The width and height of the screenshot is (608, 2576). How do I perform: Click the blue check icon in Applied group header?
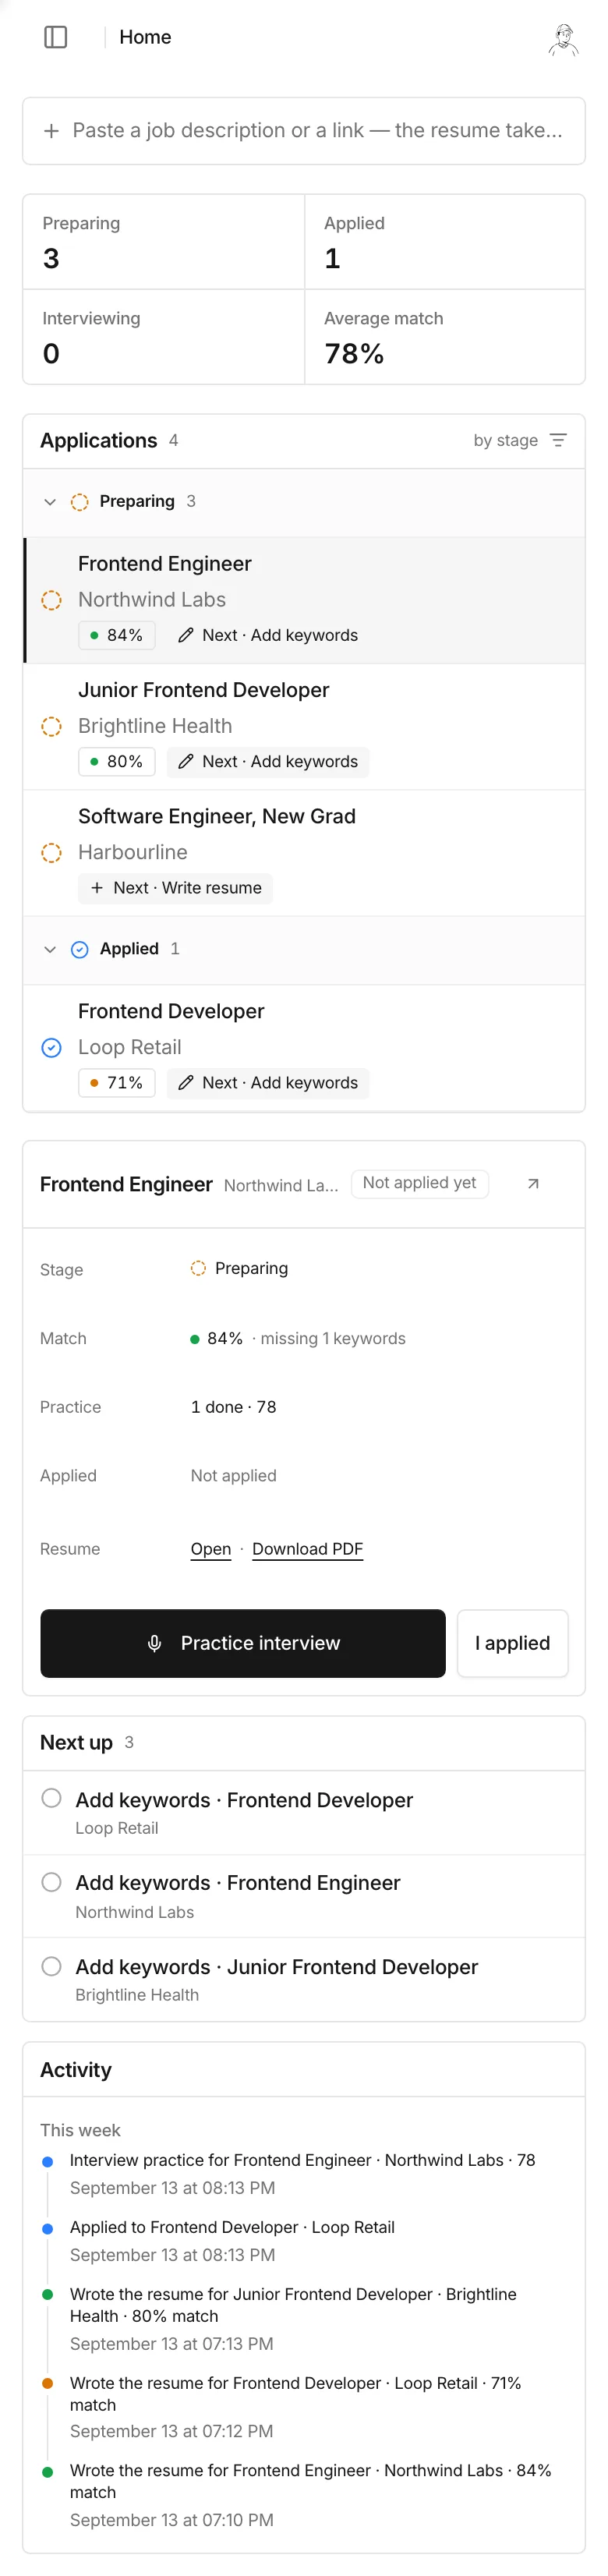pos(80,949)
